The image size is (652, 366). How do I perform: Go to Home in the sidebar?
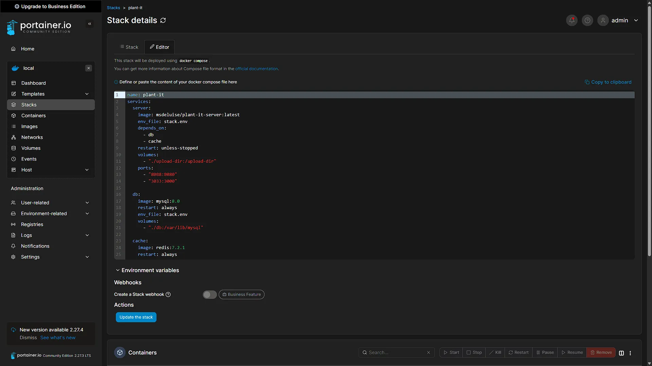(x=51, y=49)
